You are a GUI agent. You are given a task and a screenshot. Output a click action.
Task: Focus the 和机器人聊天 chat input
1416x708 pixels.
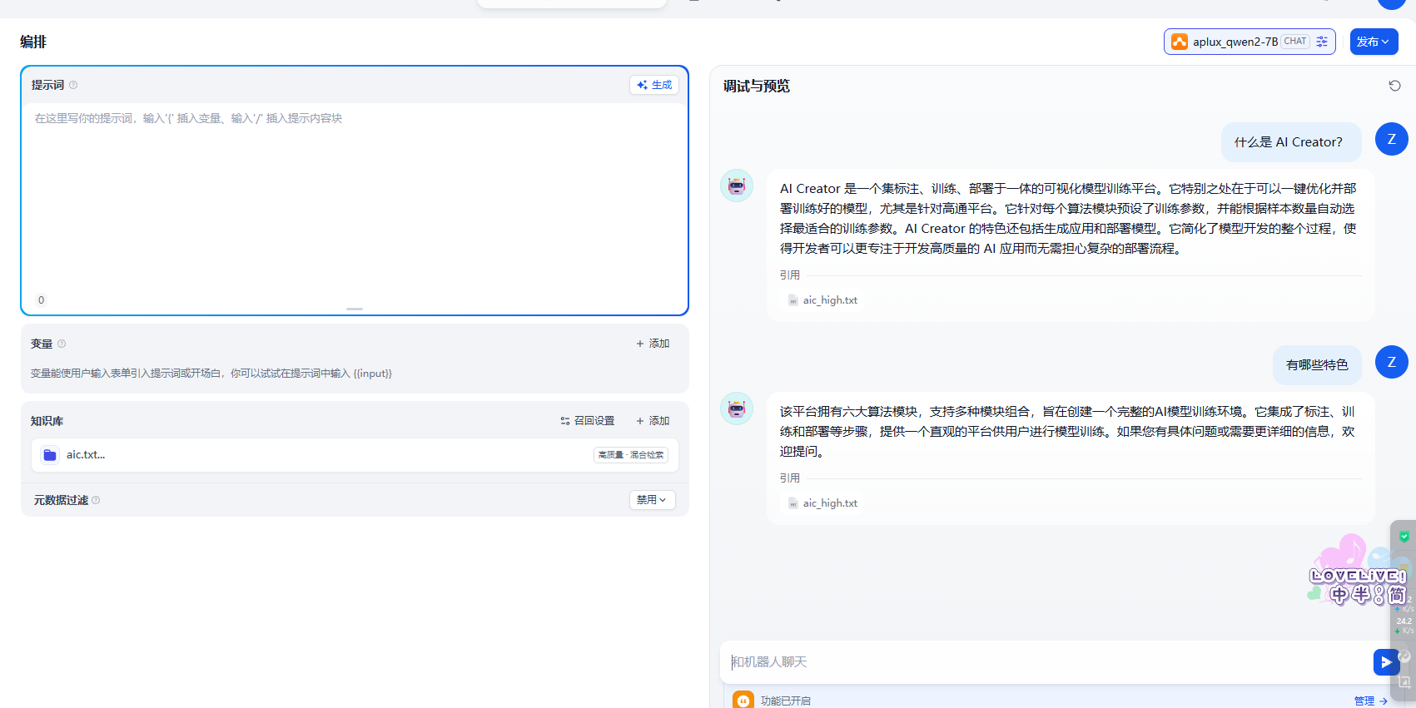[1045, 662]
